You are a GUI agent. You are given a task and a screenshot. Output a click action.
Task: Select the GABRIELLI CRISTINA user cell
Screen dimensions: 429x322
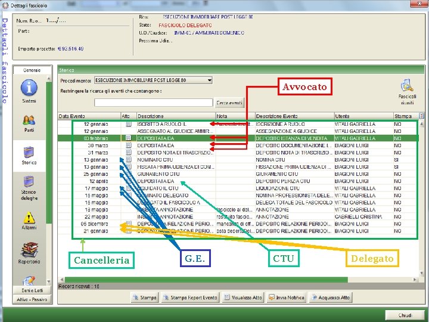(363, 216)
